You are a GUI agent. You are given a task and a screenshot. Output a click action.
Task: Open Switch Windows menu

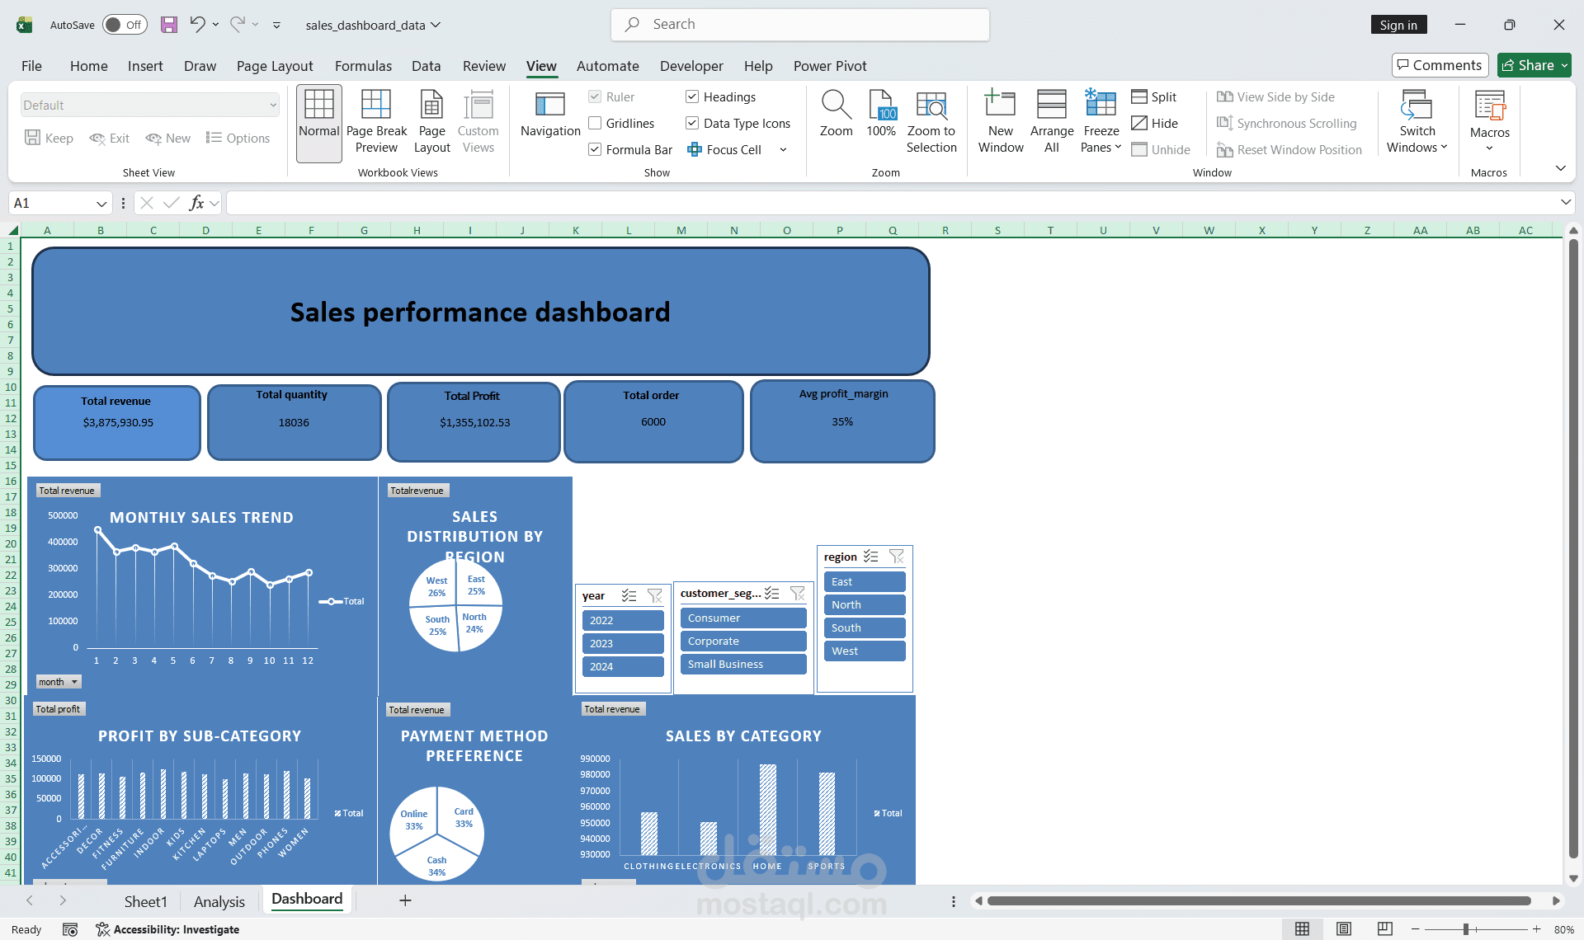click(x=1417, y=124)
